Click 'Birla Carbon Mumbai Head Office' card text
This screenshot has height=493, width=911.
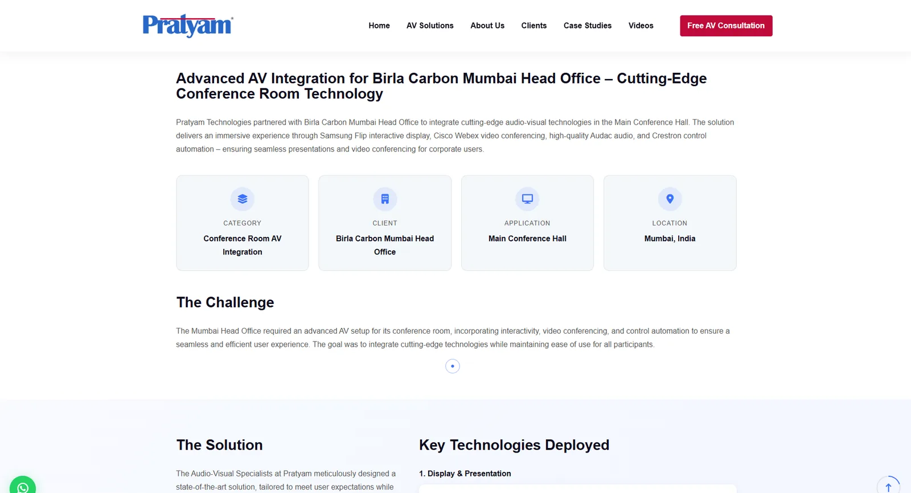(x=385, y=245)
